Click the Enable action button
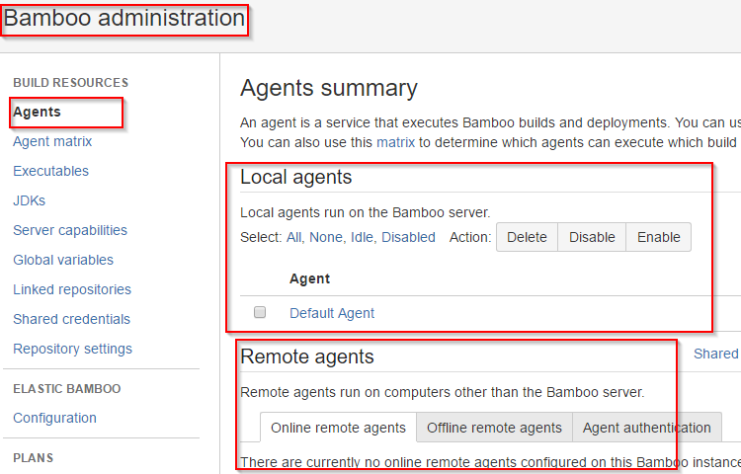 [659, 237]
